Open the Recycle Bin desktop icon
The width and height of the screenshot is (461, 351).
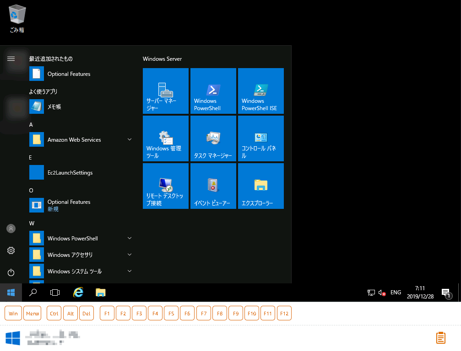point(17,18)
